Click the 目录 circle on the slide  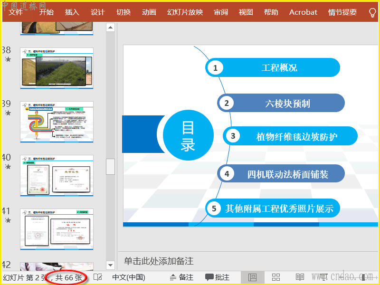[188, 135]
